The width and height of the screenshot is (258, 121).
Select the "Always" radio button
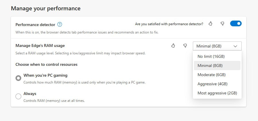[x=18, y=96]
